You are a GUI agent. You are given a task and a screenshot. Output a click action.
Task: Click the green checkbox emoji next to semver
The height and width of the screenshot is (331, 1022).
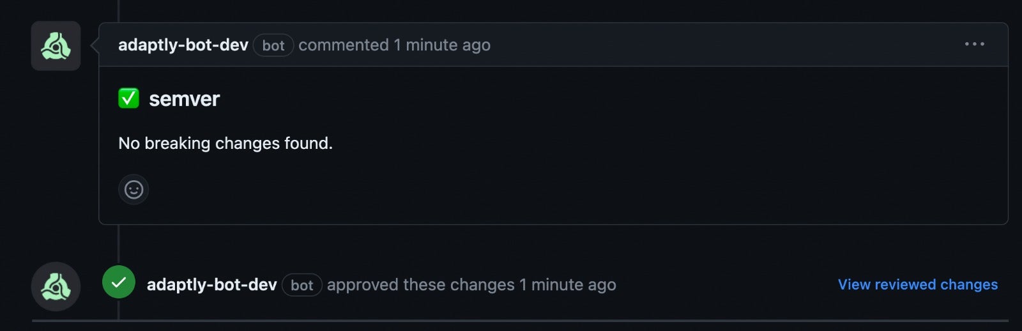(x=128, y=98)
